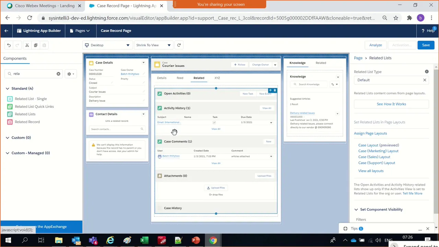Switch to XYZ tab
Viewport: 439px width, 247px height.
[x=217, y=78]
